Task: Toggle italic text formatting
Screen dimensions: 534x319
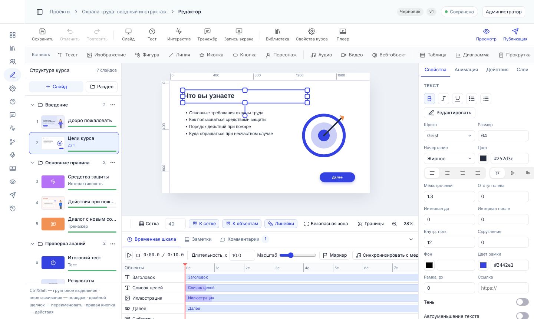Action: pyautogui.click(x=444, y=99)
